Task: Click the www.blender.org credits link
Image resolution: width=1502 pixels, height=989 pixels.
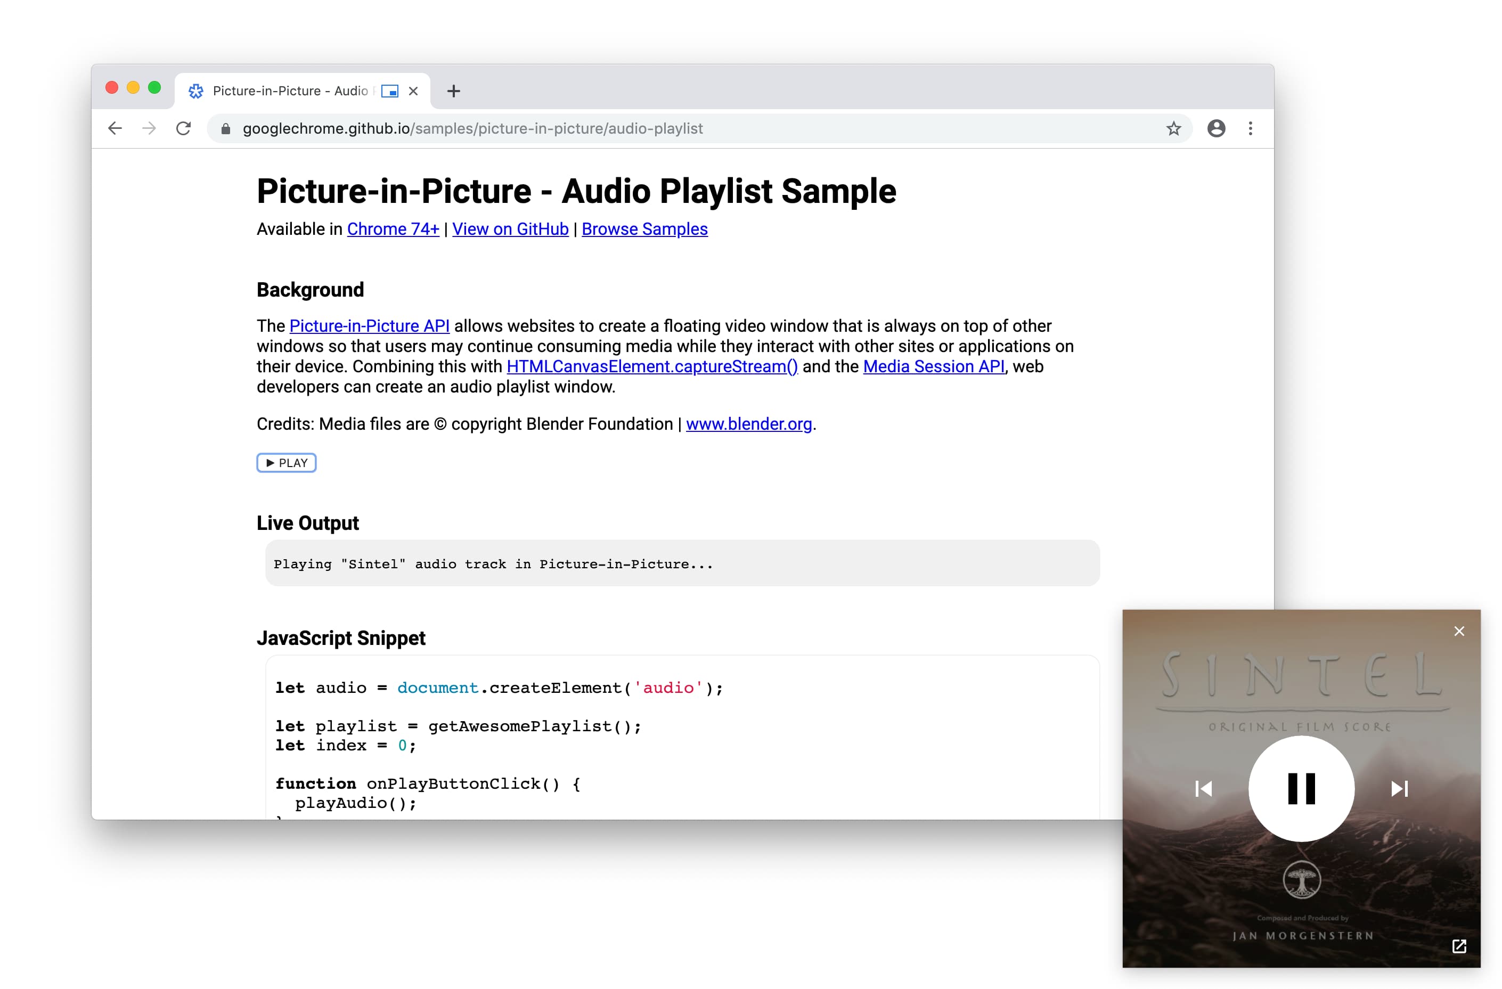Action: pos(748,424)
